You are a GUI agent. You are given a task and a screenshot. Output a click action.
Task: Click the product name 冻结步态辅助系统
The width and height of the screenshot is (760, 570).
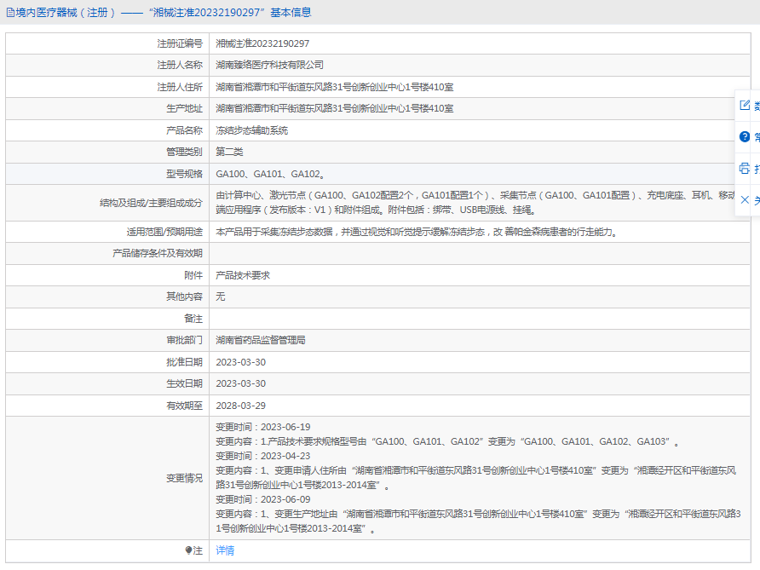click(251, 130)
